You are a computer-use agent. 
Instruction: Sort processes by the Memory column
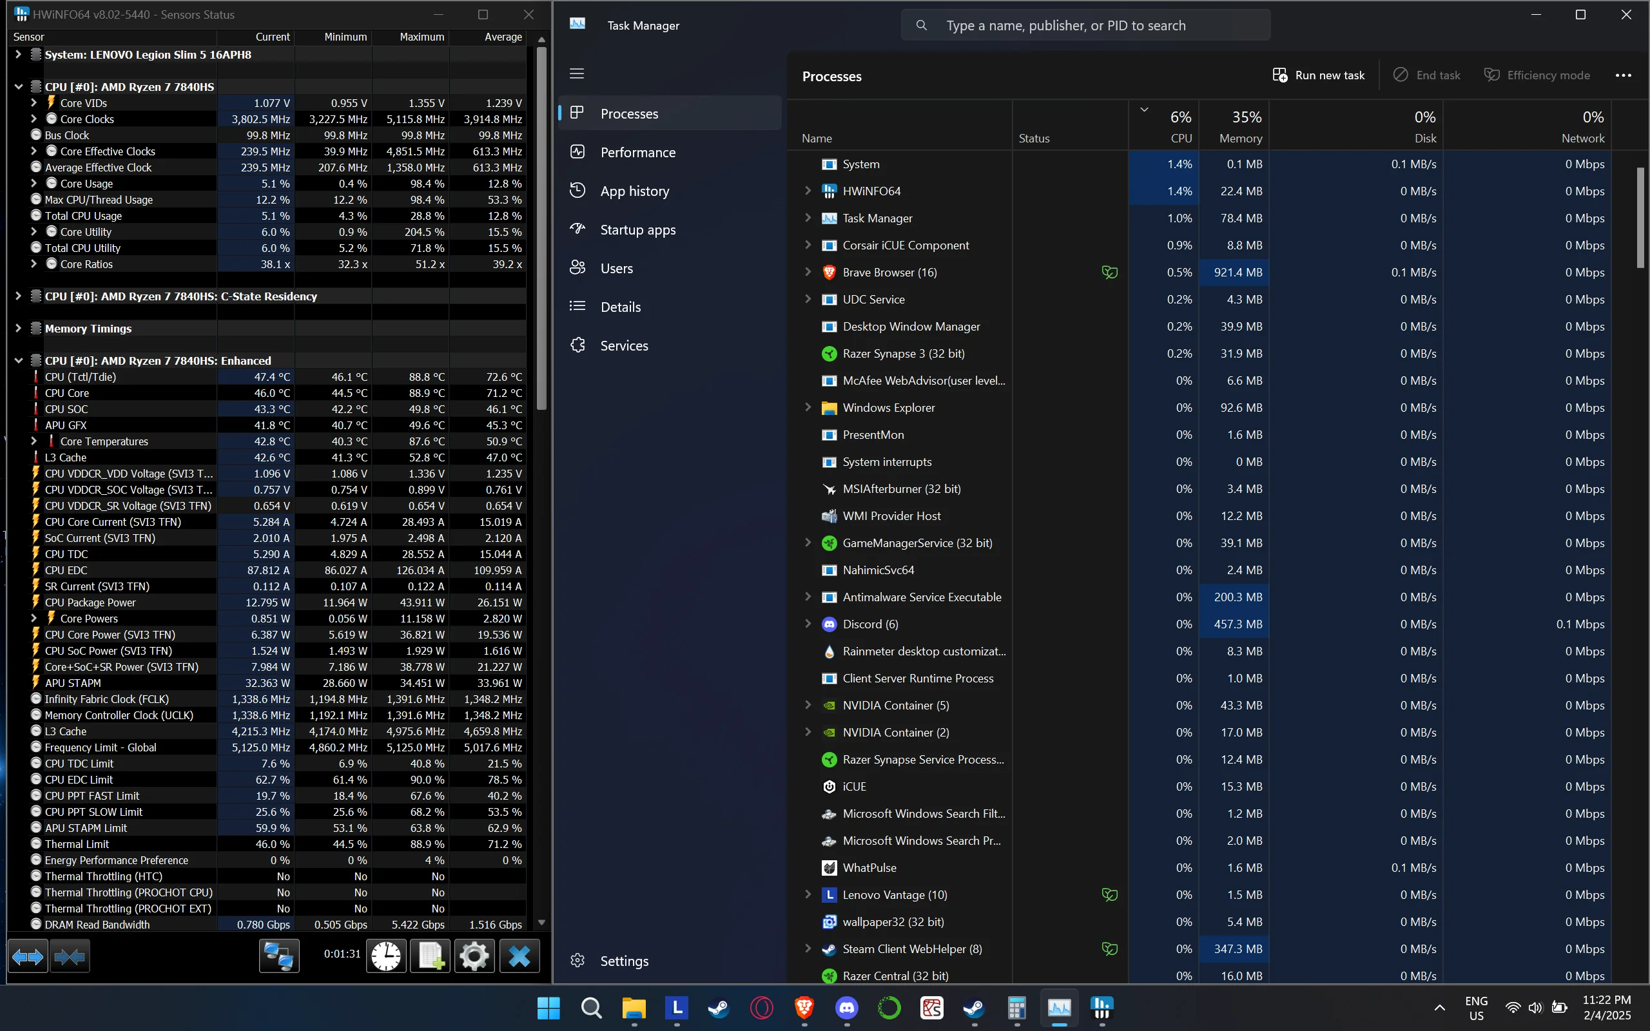[1234, 126]
